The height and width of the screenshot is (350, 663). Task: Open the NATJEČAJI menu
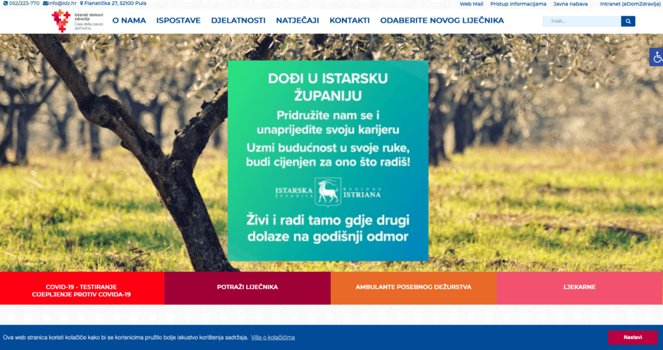(x=297, y=20)
